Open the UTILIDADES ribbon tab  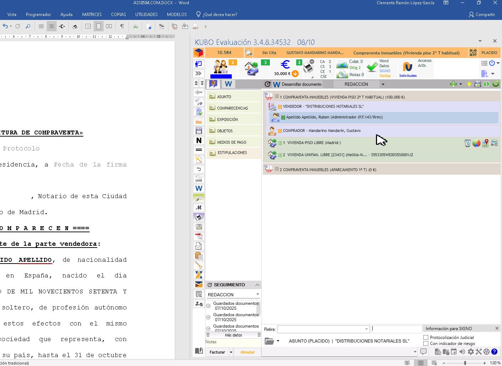pos(146,15)
